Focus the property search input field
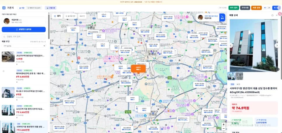 pos(24,36)
